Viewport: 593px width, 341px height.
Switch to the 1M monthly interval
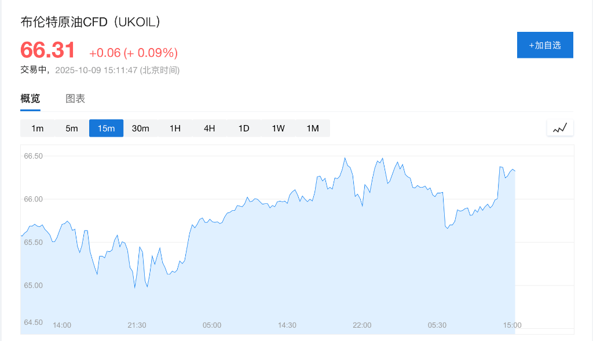pyautogui.click(x=313, y=129)
